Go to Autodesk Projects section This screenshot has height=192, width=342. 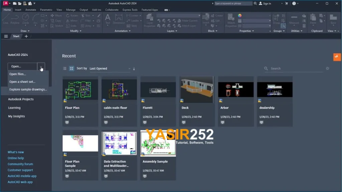pyautogui.click(x=21, y=99)
